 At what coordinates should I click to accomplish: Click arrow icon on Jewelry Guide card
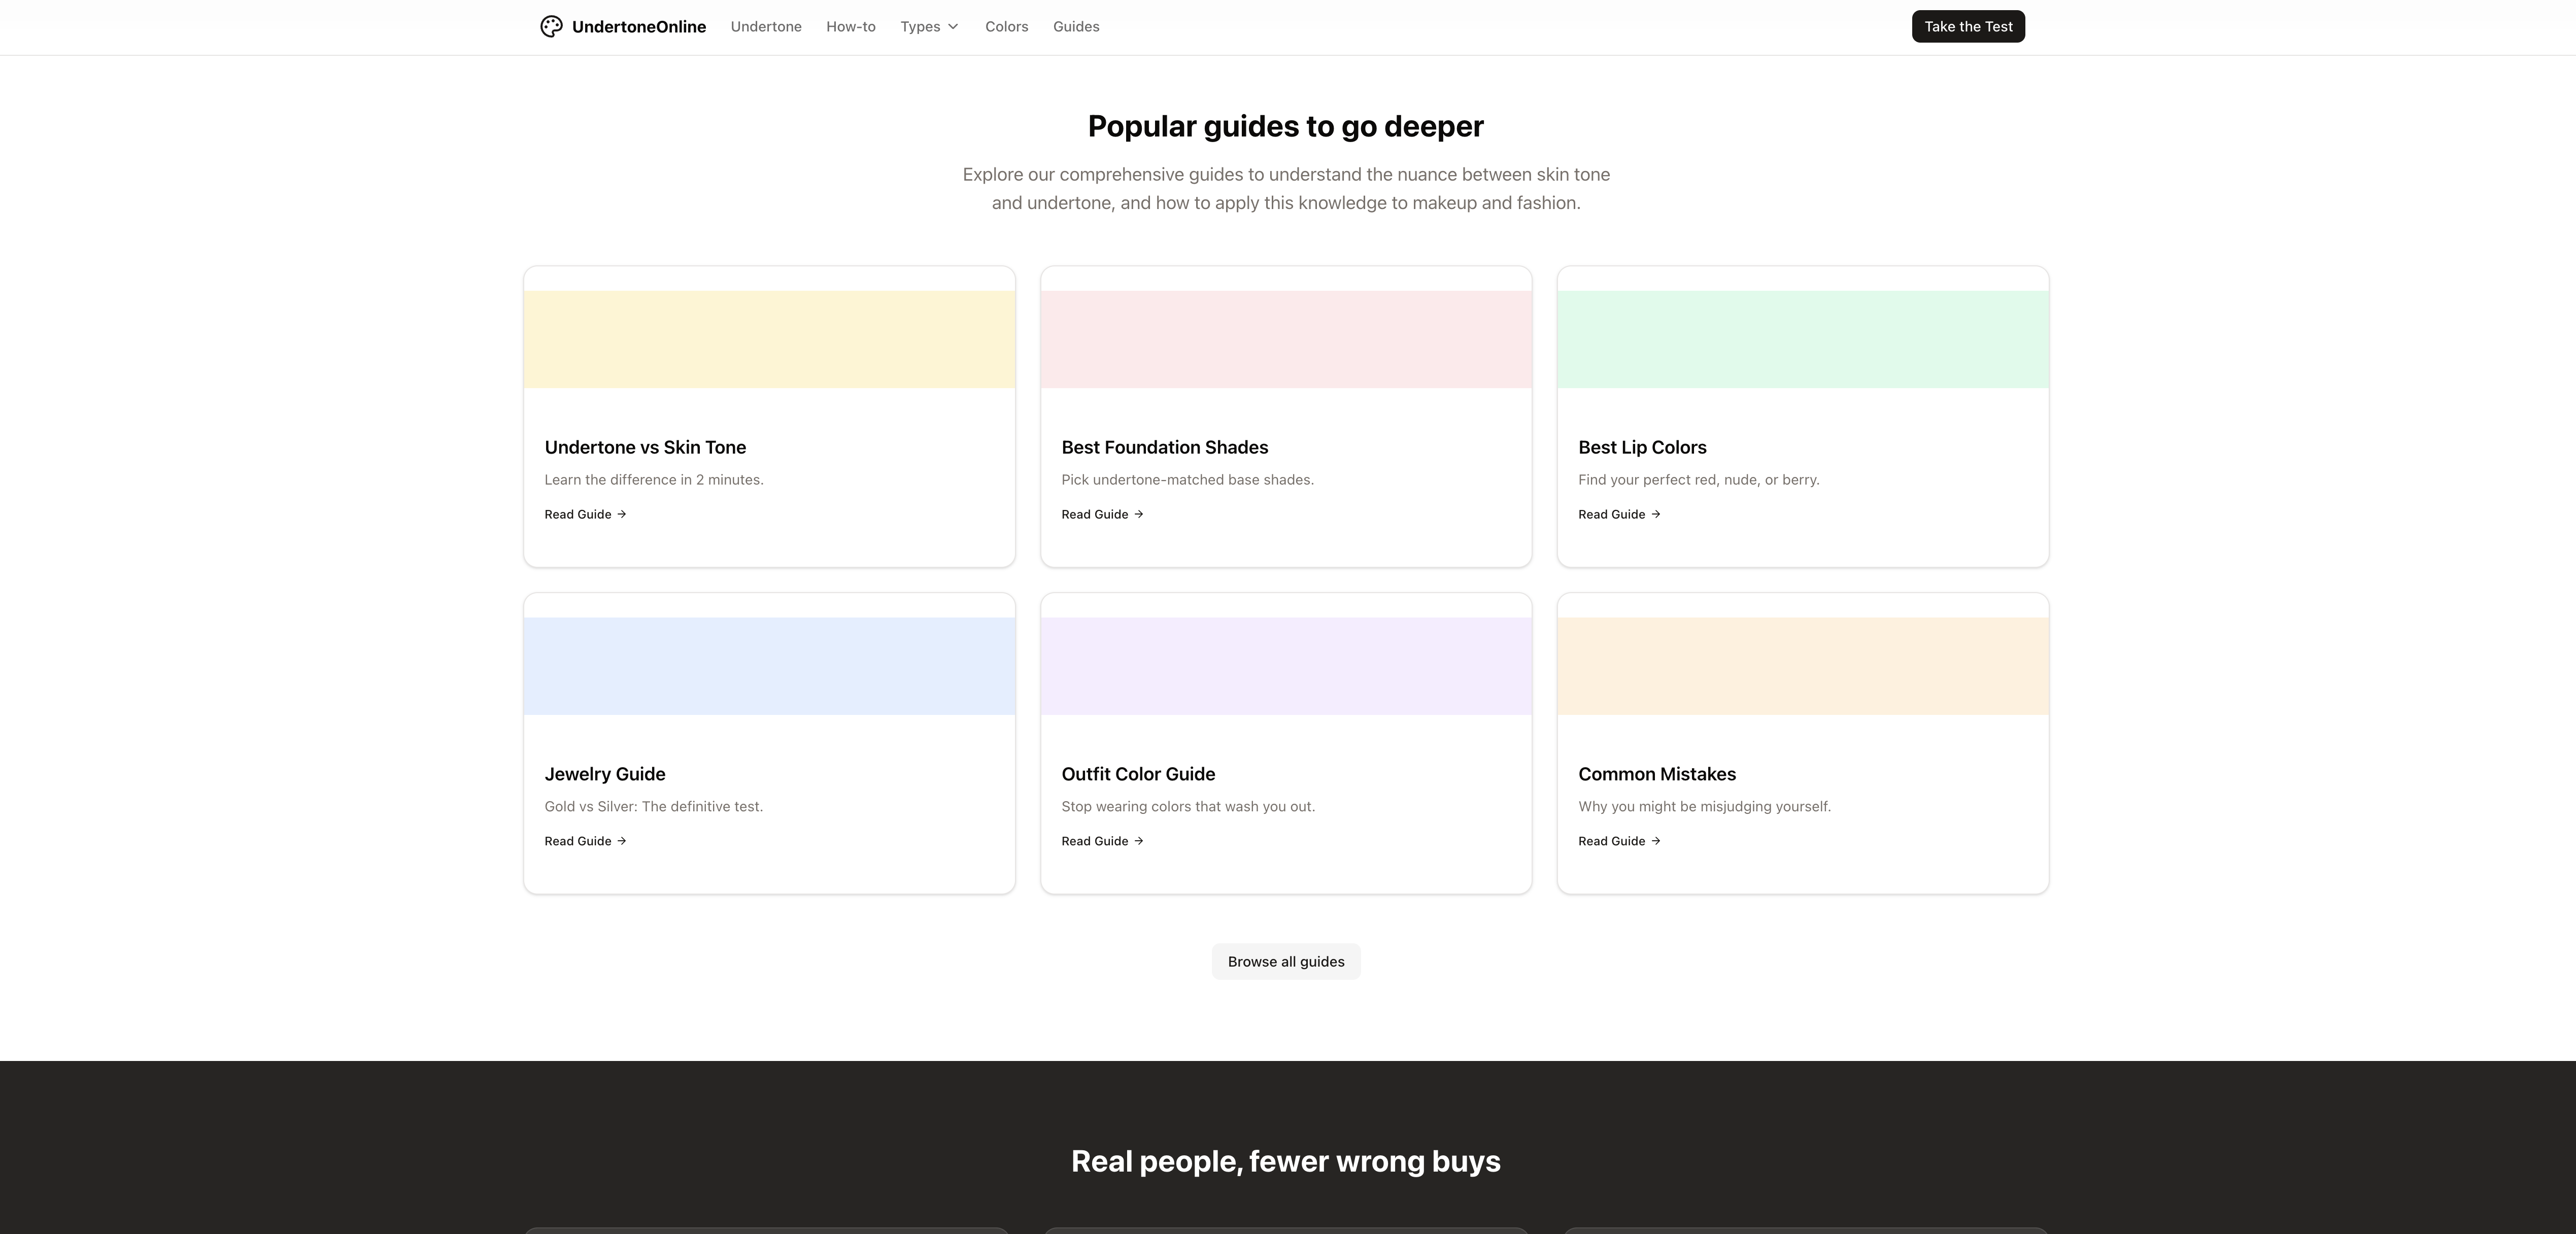(622, 841)
